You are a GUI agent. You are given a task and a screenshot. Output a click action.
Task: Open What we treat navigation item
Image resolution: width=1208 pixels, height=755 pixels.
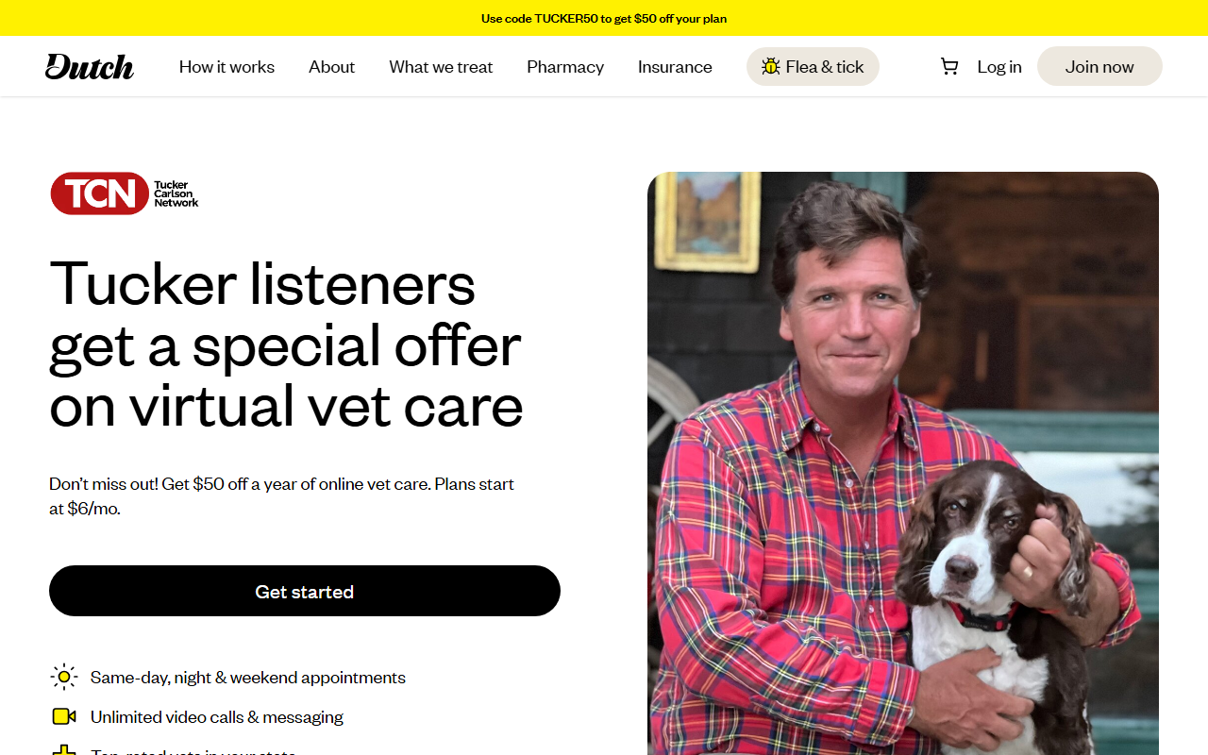(441, 67)
